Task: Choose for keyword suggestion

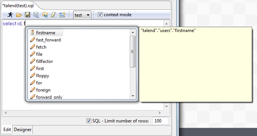Action: click(x=39, y=83)
